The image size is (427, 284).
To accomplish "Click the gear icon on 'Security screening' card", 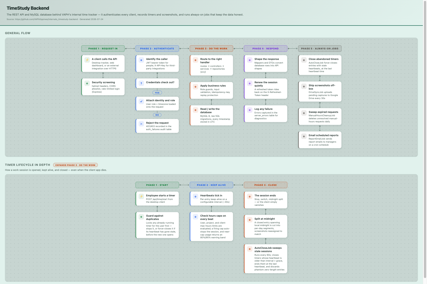I will (87, 83).
